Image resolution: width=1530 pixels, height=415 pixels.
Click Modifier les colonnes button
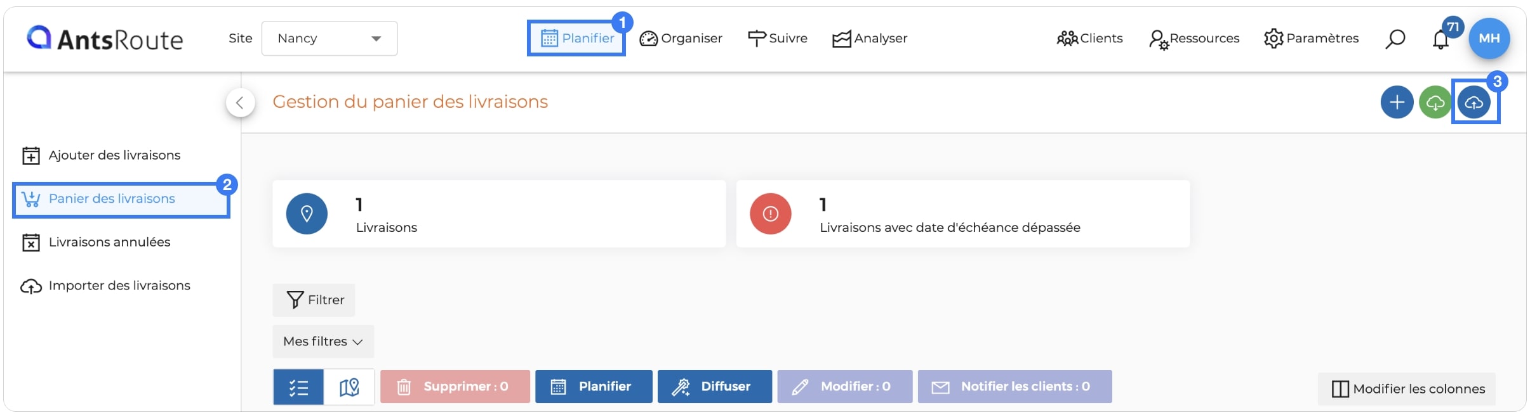1407,389
